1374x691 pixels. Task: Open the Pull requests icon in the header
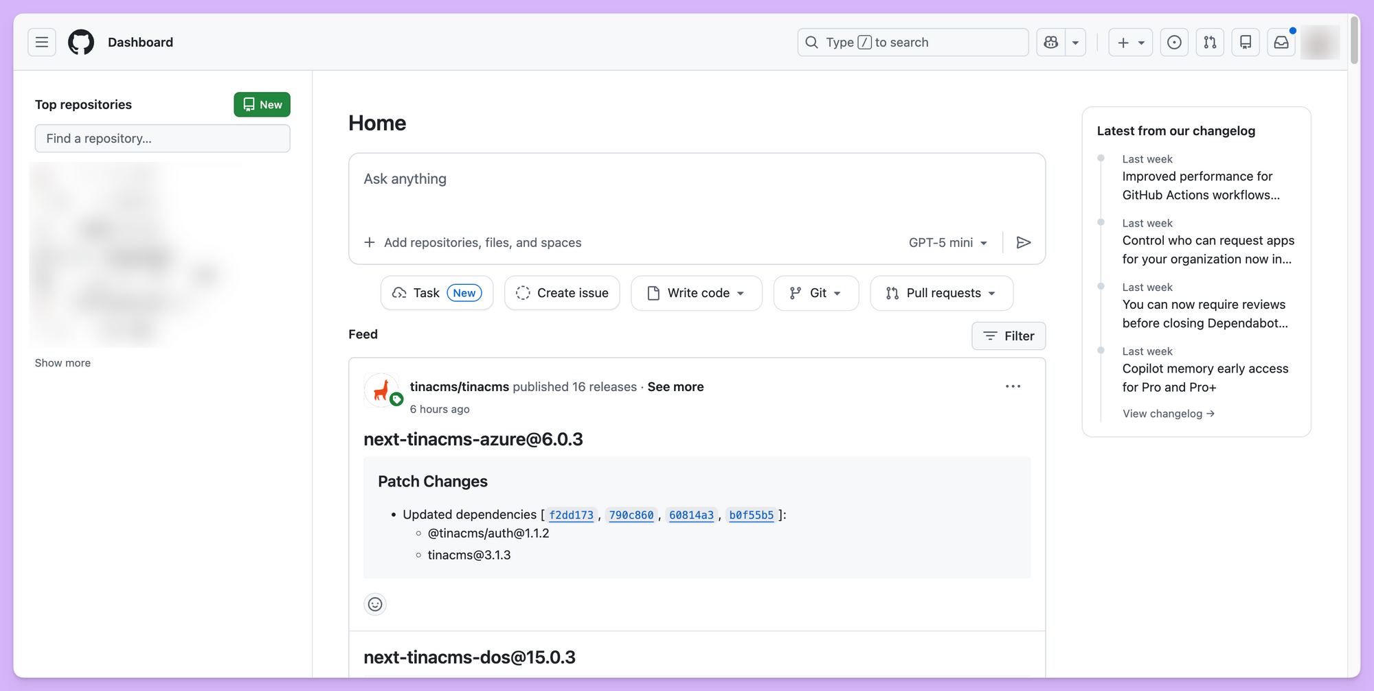pos(1210,42)
